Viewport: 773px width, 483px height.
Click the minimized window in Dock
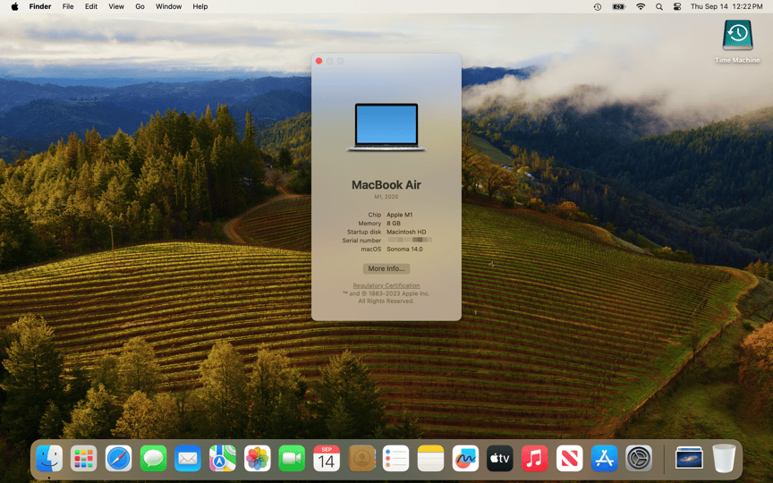tap(689, 458)
